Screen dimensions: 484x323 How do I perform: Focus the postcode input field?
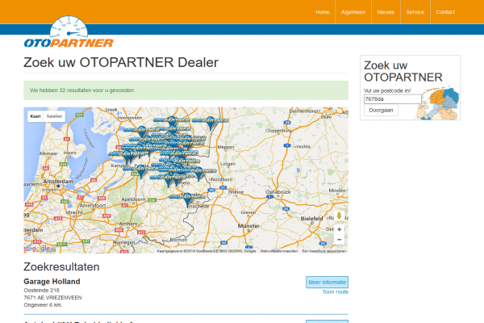coord(392,99)
